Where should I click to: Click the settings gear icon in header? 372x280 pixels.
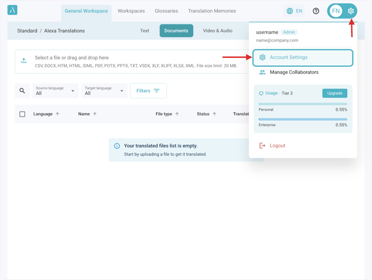pos(350,11)
